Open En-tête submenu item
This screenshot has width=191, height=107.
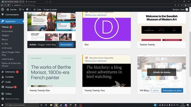5,44
